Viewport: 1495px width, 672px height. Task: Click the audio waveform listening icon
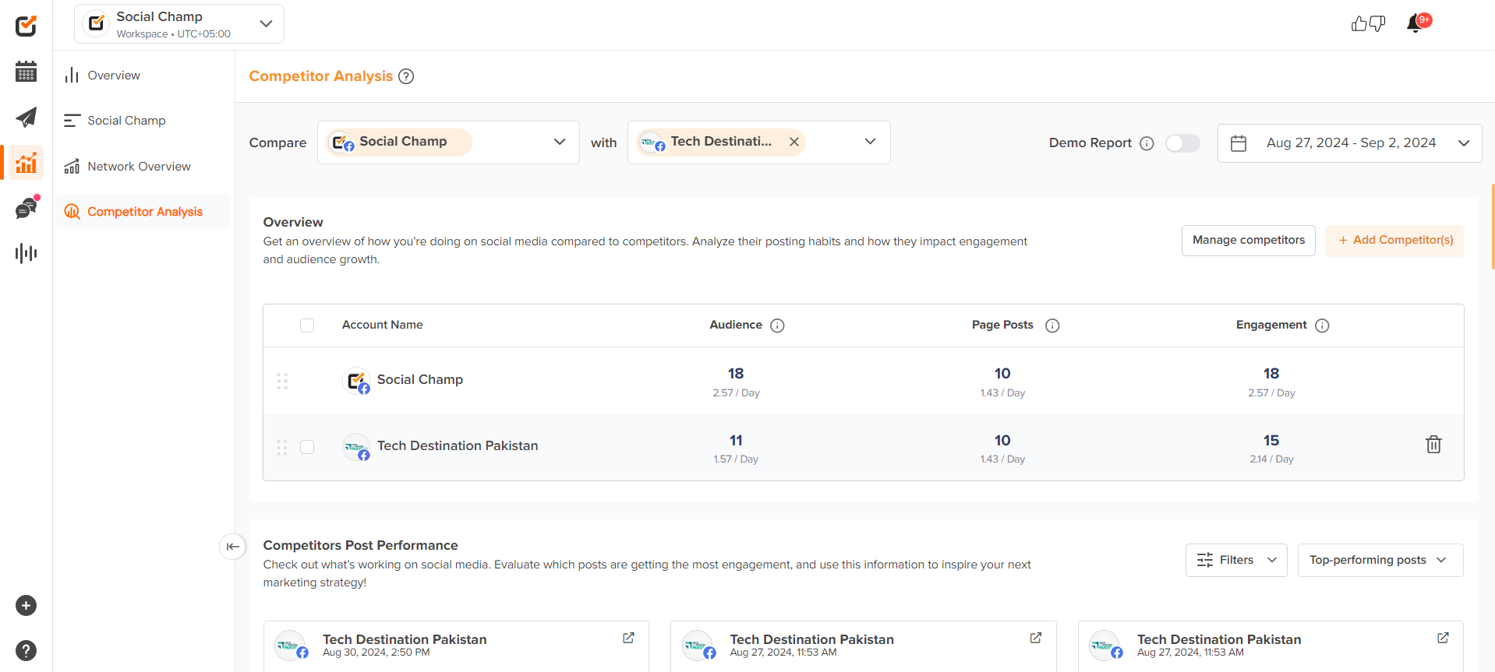click(26, 253)
